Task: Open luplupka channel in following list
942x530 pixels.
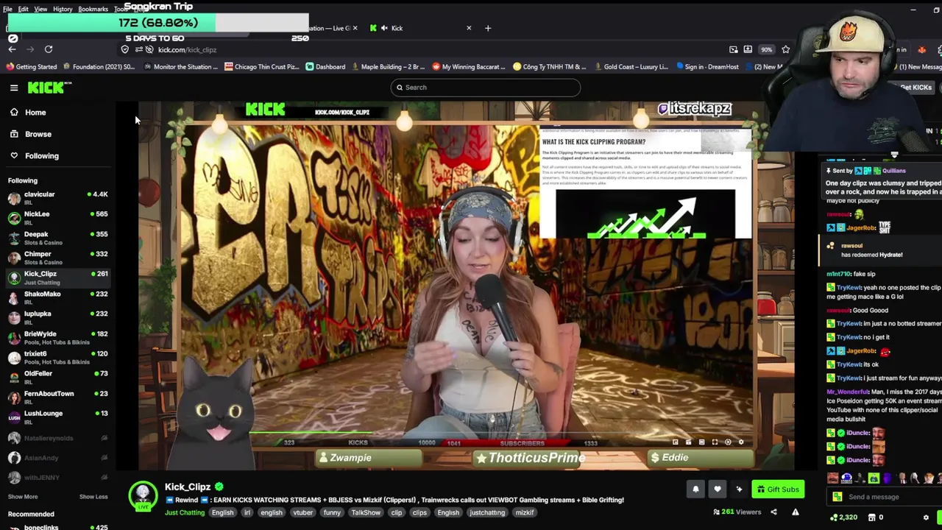Action: 57,317
